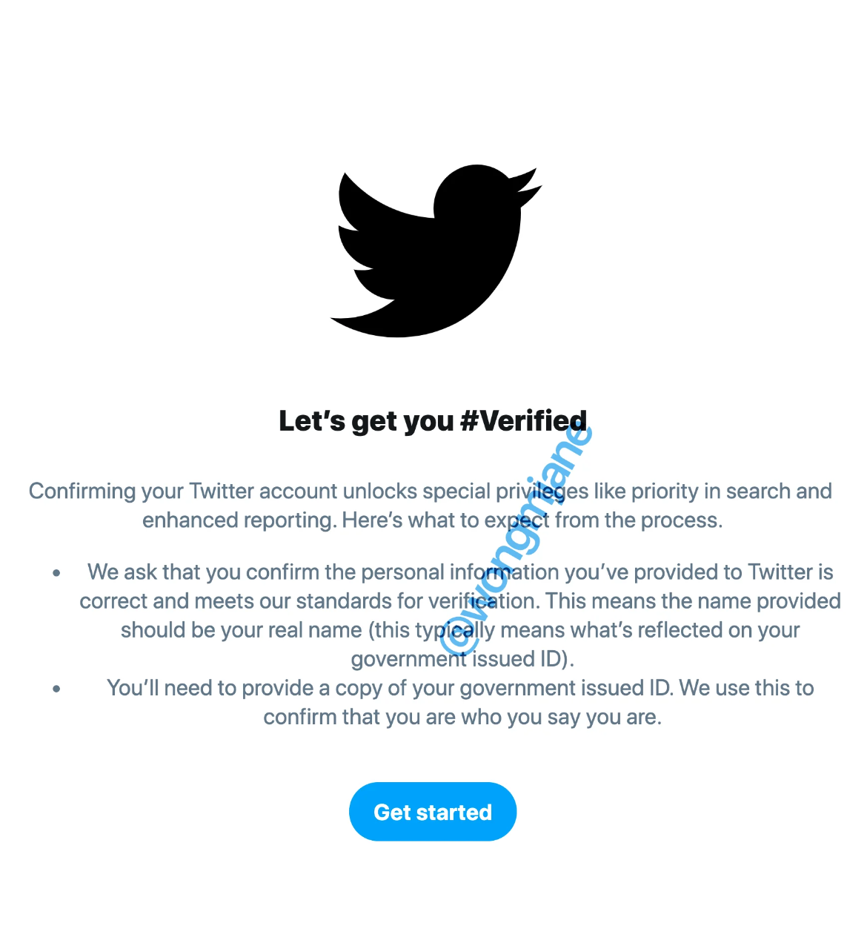This screenshot has height=943, width=867.
Task: Click the "Confirming your Twitter account" text
Action: [x=141, y=492]
